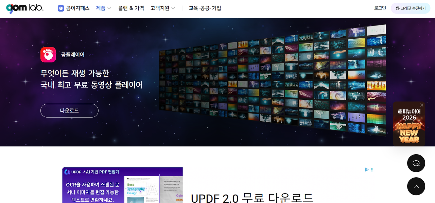Click the video wall hero image
Image resolution: width=435 pixels, height=203 pixels.
(x=273, y=81)
